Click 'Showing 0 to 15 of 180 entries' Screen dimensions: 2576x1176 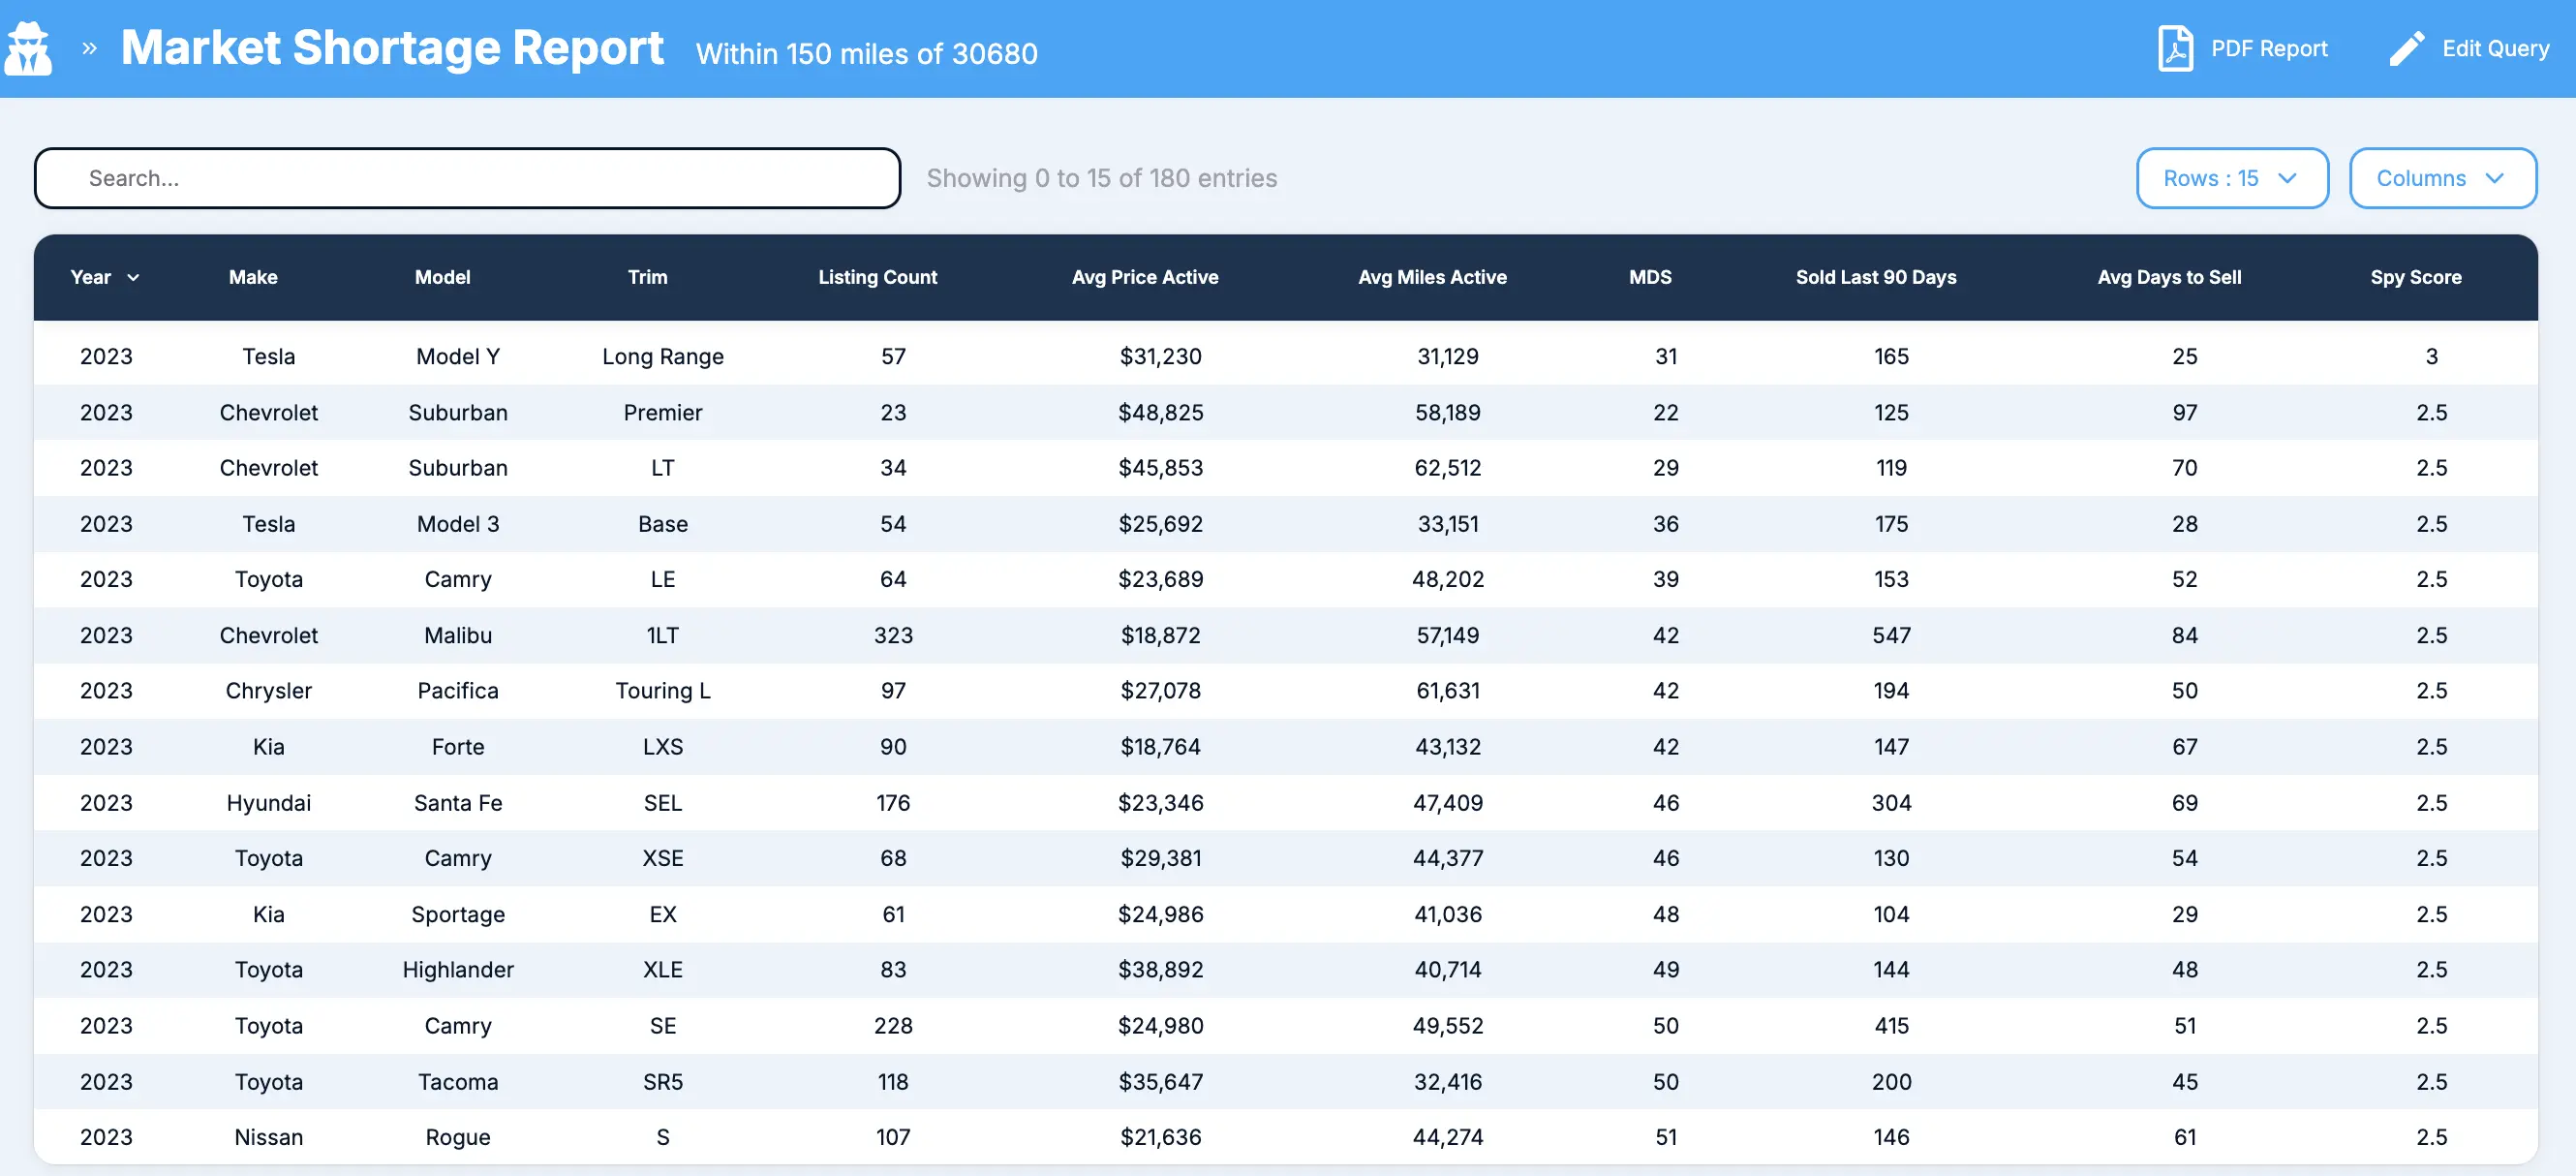(x=1102, y=178)
